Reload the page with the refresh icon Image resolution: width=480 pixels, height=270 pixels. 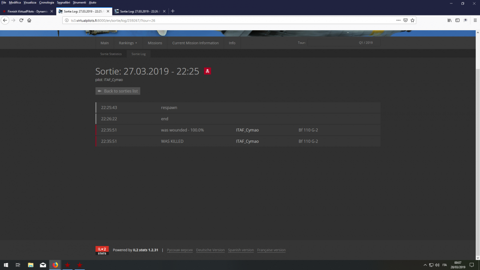(x=21, y=21)
